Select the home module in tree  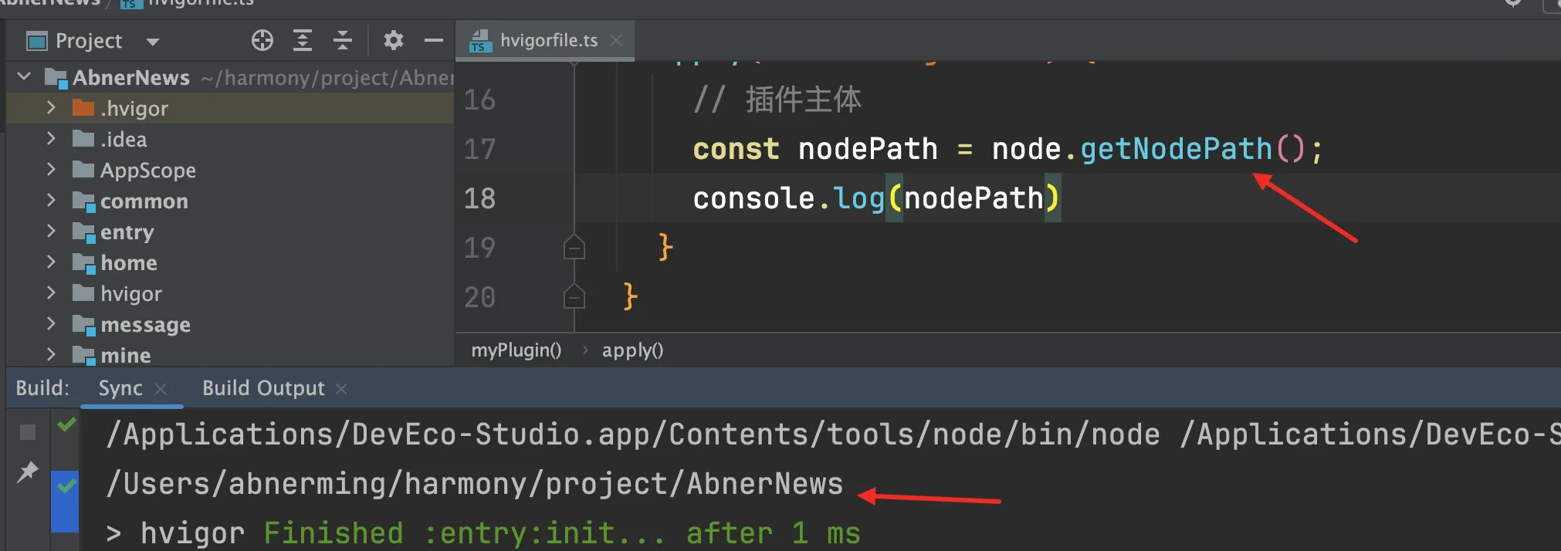point(129,263)
